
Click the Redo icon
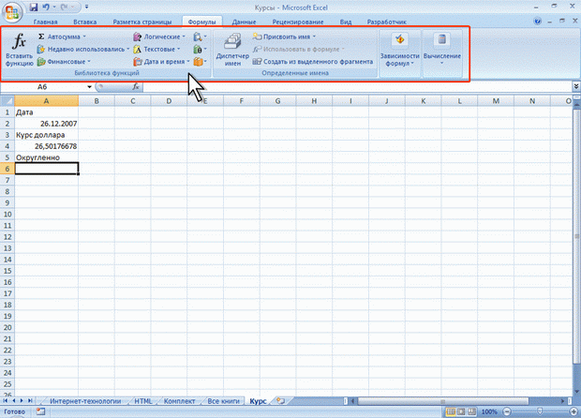point(65,7)
